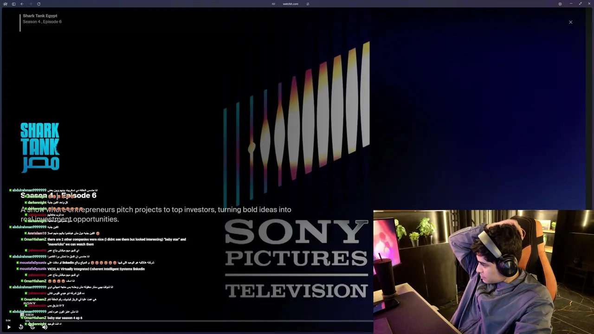Mute the player using the speaker icon

pos(45,327)
